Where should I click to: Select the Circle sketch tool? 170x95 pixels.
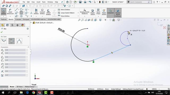21,10
